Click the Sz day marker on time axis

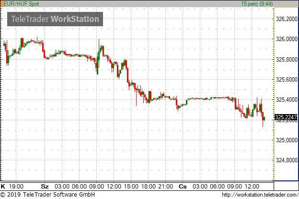pyautogui.click(x=45, y=187)
